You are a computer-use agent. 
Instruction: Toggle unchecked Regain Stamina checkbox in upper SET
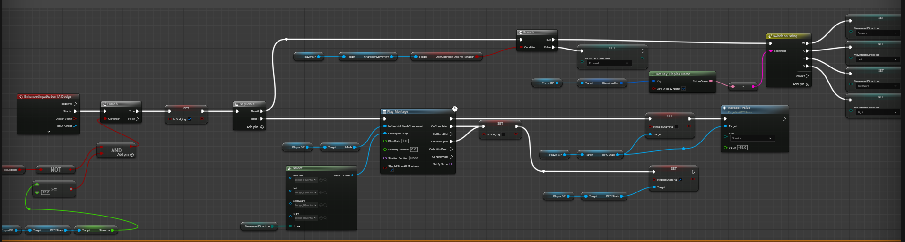pyautogui.click(x=676, y=127)
